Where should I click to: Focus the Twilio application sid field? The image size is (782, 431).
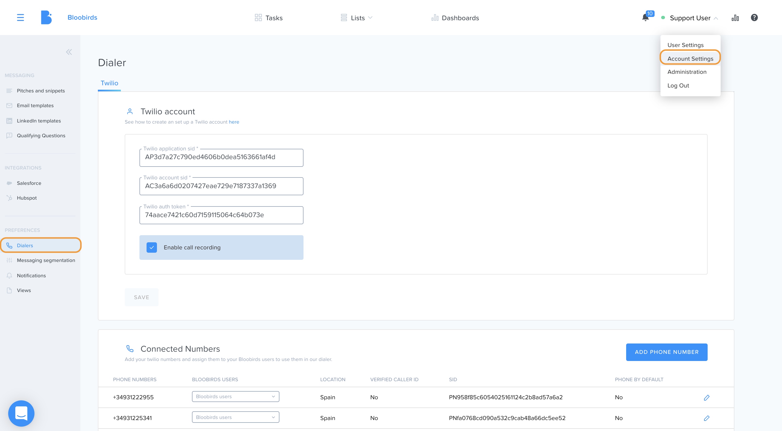[x=221, y=157]
